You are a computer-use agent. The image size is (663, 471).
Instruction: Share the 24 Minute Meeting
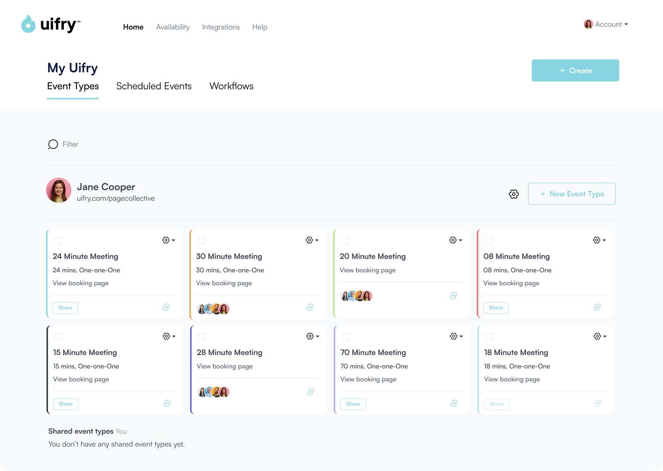(65, 308)
